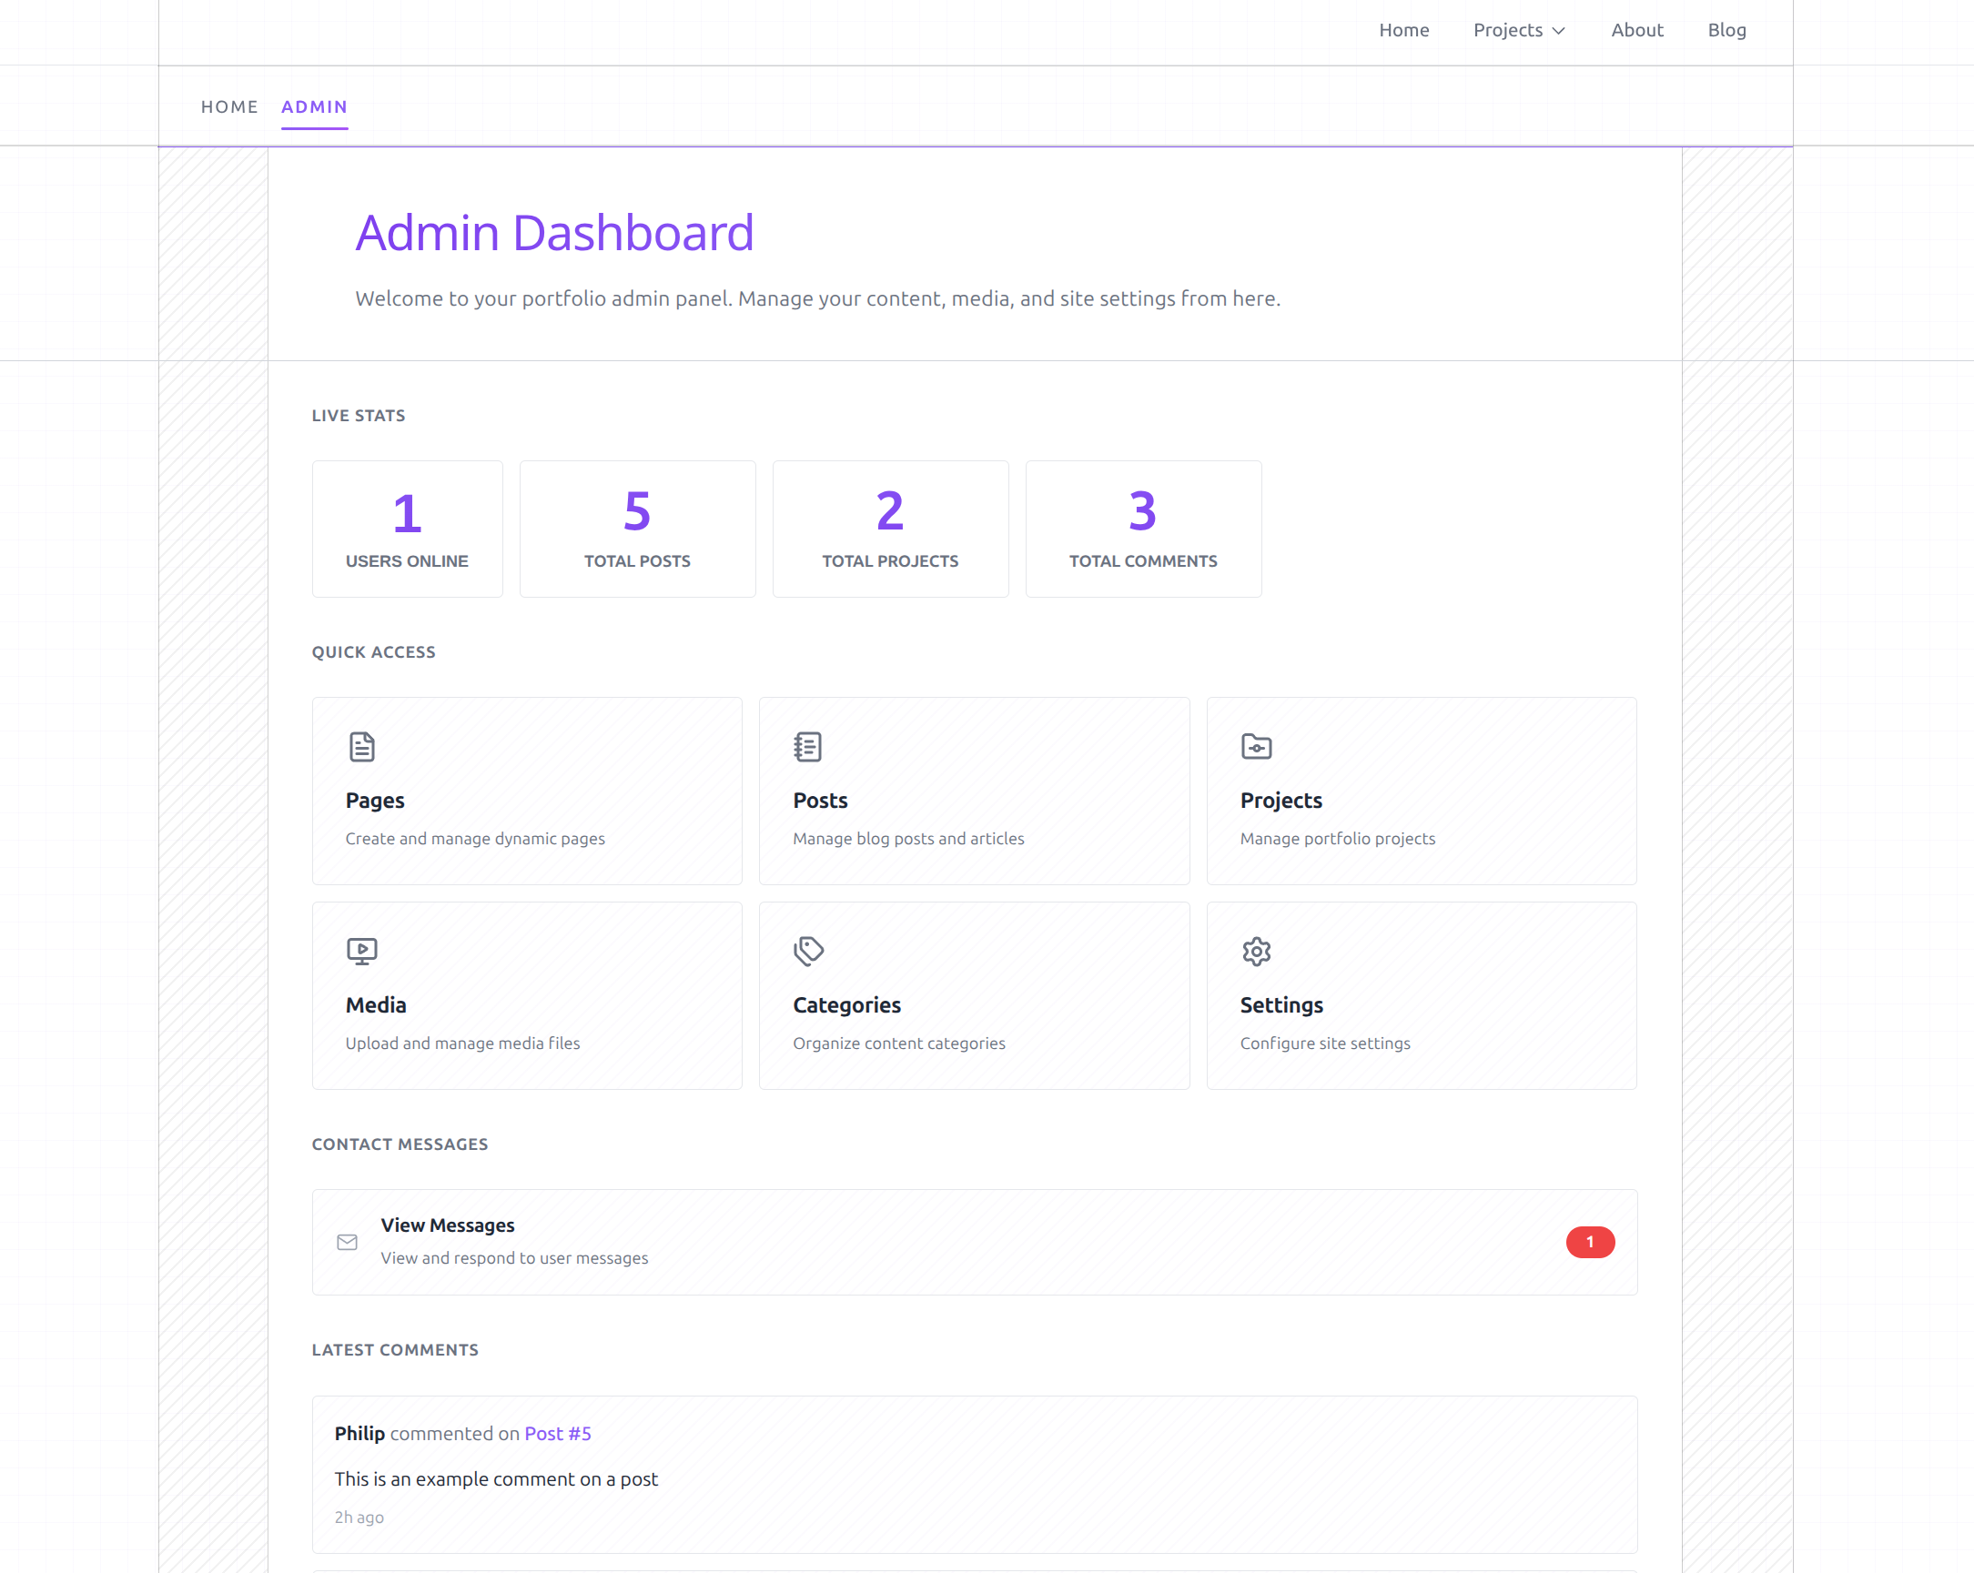Click the Pages document icon
This screenshot has width=1974, height=1573.
361,746
